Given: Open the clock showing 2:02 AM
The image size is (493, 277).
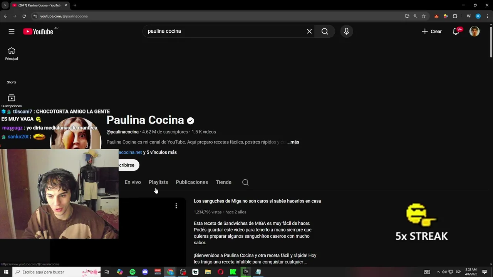Looking at the screenshot, I should (x=471, y=272).
